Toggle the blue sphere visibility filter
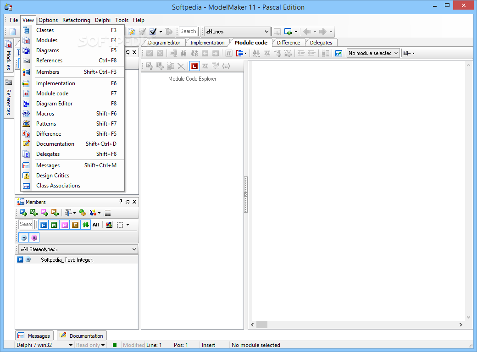Screen dimensions: 477x352 [24, 238]
